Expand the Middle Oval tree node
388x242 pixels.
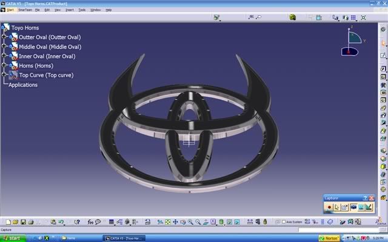(x=4, y=46)
